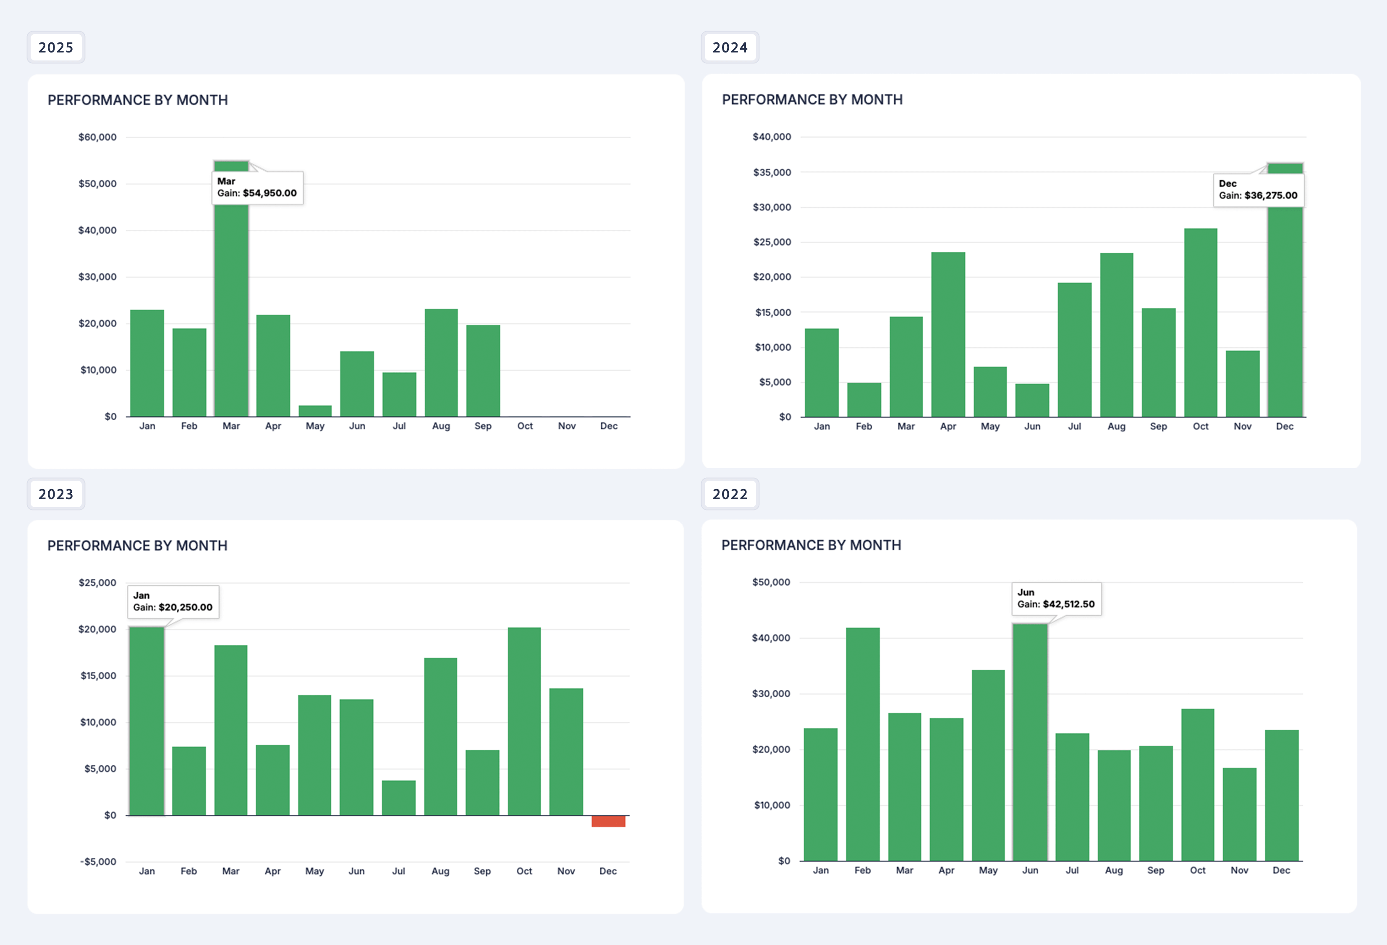Select the 2023 year badge
This screenshot has width=1387, height=945.
pyautogui.click(x=55, y=494)
